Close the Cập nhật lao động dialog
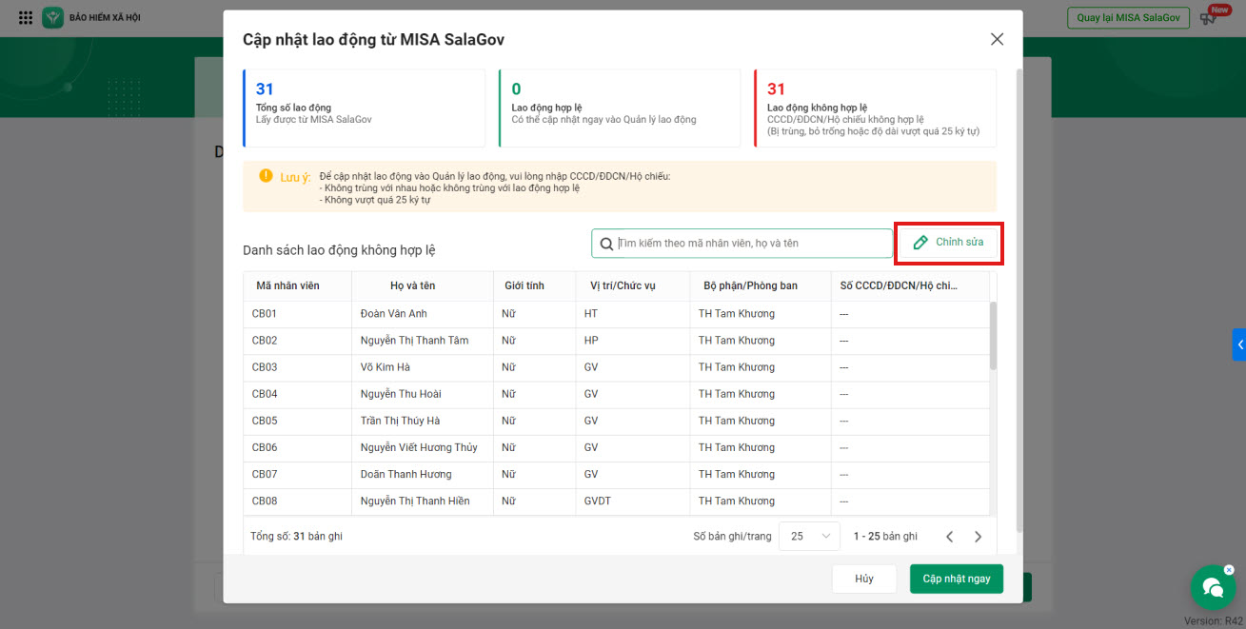The width and height of the screenshot is (1246, 629). (x=997, y=39)
